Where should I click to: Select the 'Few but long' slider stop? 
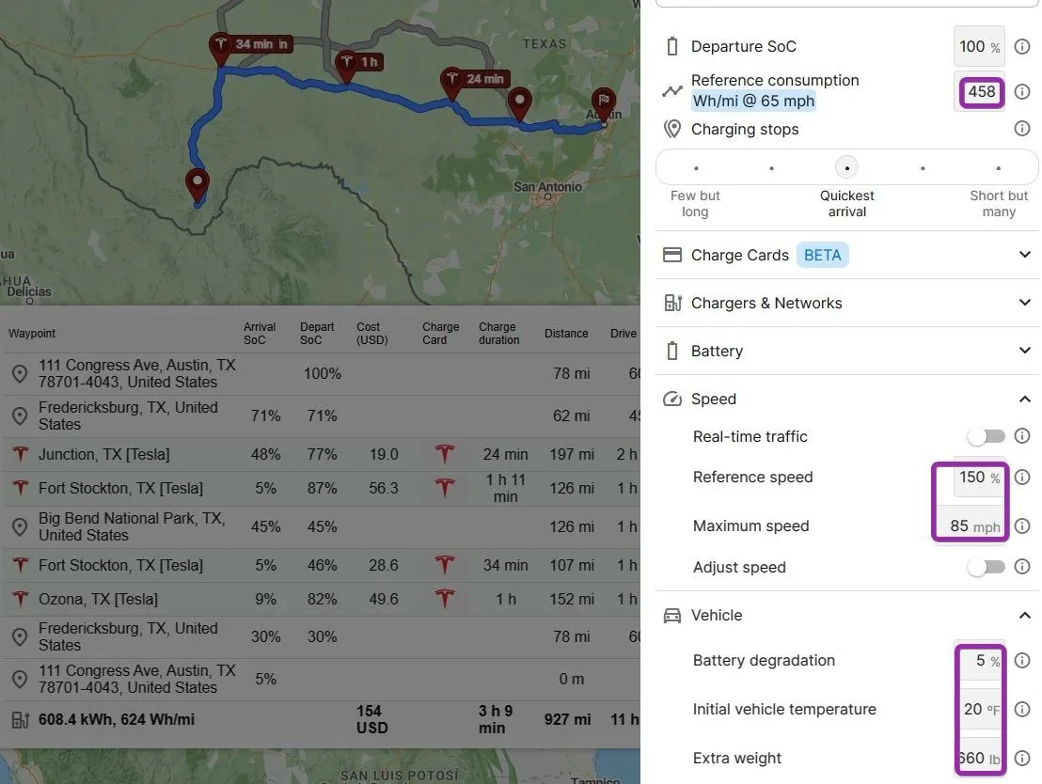pyautogui.click(x=696, y=168)
